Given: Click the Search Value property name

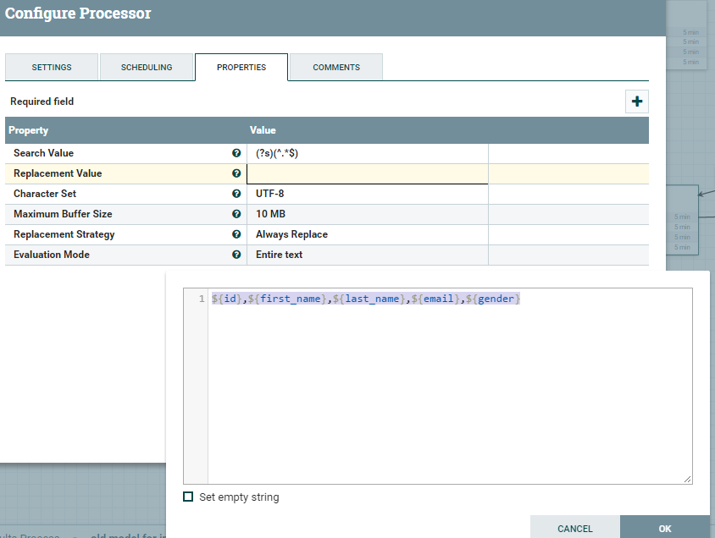Looking at the screenshot, I should pos(43,153).
